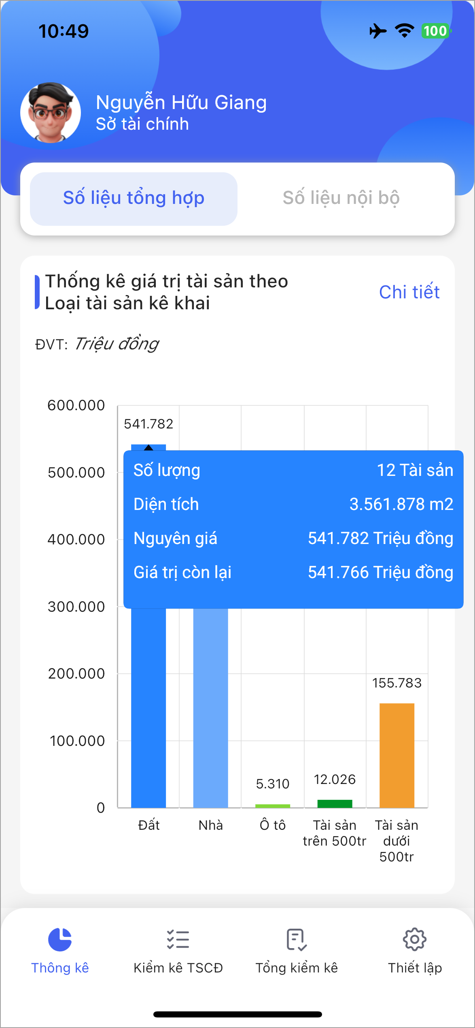Switch to Số liệu tổng hợp tab
This screenshot has height=1028, width=475.
pos(134,199)
